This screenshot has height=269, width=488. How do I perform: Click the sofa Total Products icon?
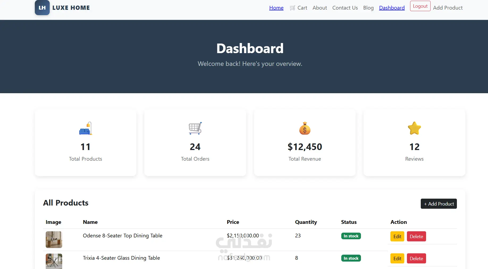click(x=86, y=129)
